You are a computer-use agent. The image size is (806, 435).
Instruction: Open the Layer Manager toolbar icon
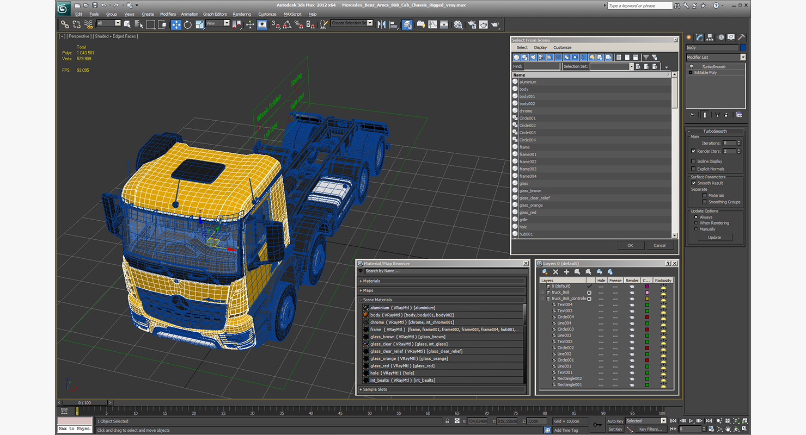click(407, 24)
